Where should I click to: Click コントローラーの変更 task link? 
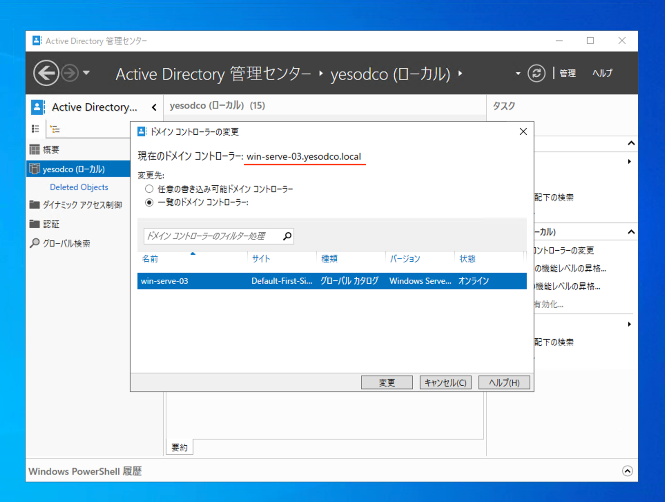(564, 250)
